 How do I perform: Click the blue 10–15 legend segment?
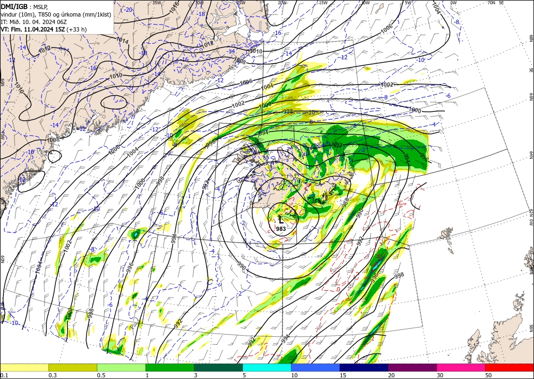(316, 367)
